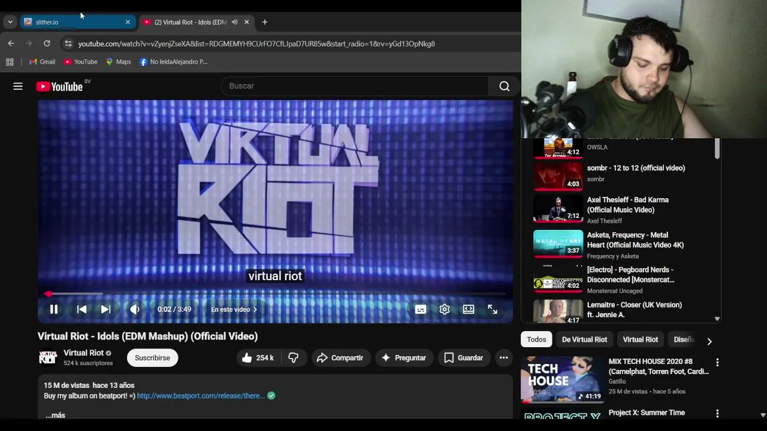Like the video (254 k)

point(259,358)
